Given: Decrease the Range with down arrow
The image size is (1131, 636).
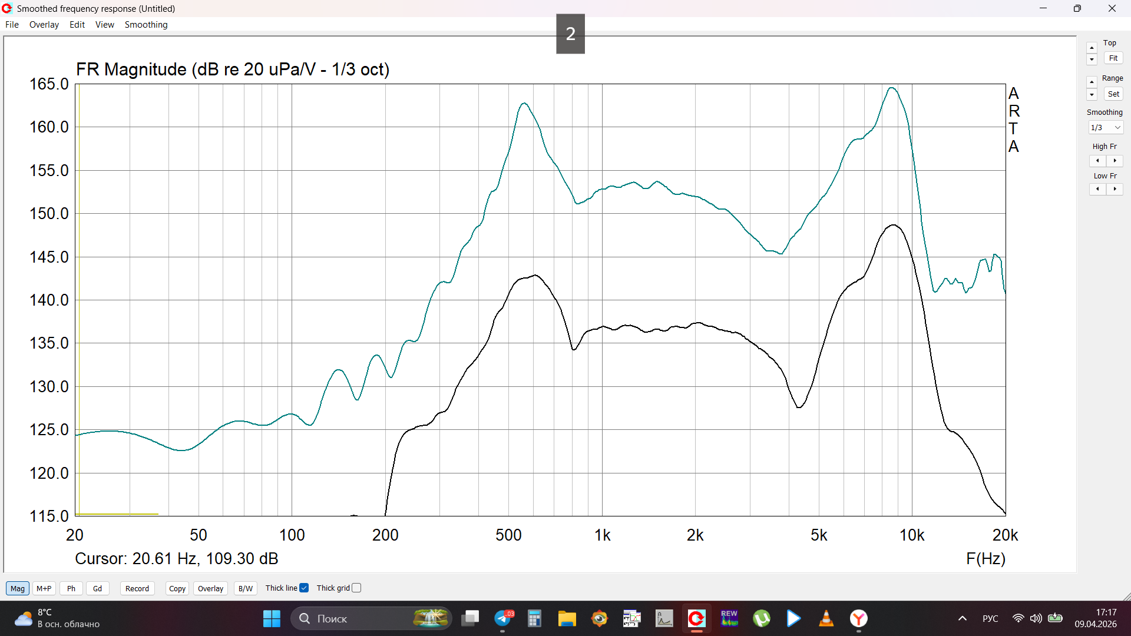Looking at the screenshot, I should click(x=1092, y=95).
